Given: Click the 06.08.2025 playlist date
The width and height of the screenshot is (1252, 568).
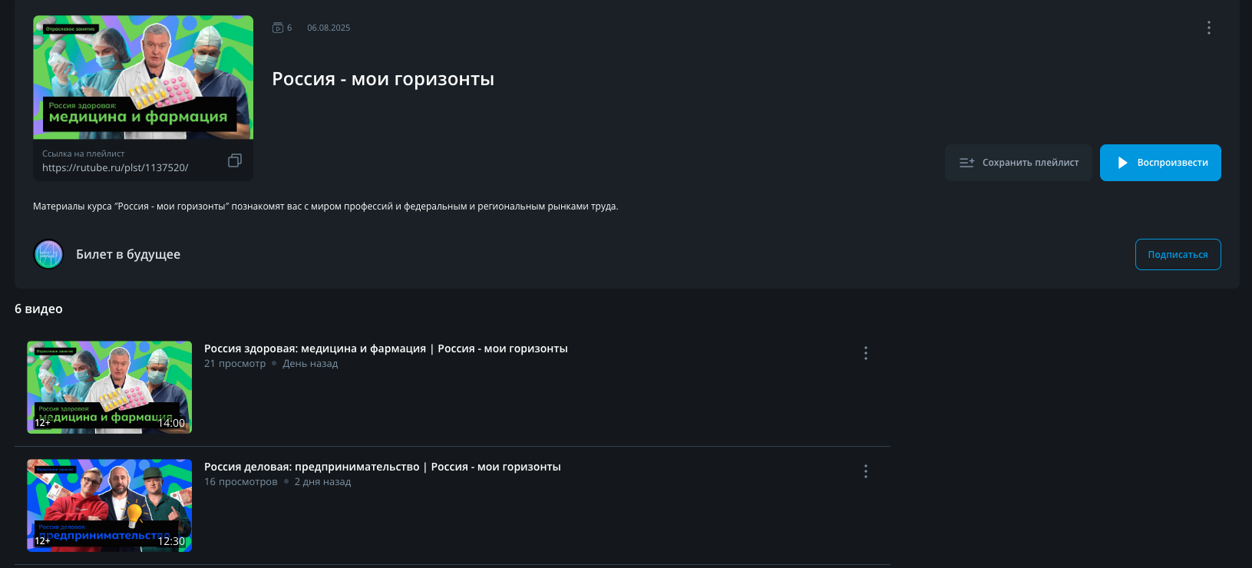Looking at the screenshot, I should 329,28.
